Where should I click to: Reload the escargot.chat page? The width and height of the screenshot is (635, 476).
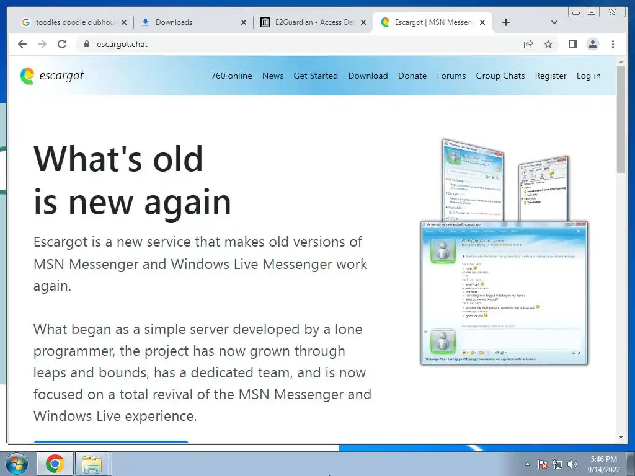tap(62, 44)
